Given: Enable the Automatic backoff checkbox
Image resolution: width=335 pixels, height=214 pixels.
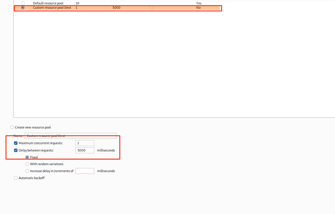Looking at the screenshot, I should [x=16, y=178].
